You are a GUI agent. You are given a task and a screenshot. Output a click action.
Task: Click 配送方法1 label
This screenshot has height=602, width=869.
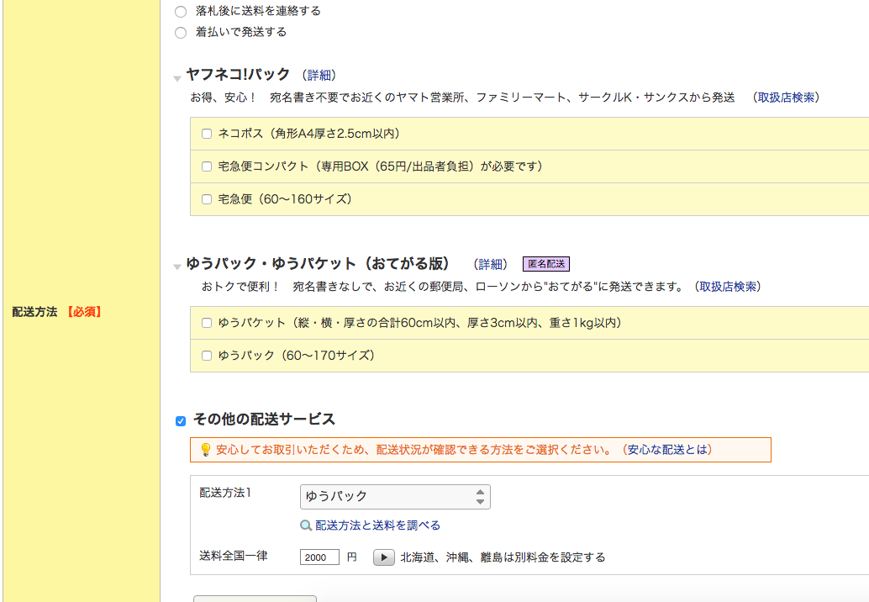[225, 493]
